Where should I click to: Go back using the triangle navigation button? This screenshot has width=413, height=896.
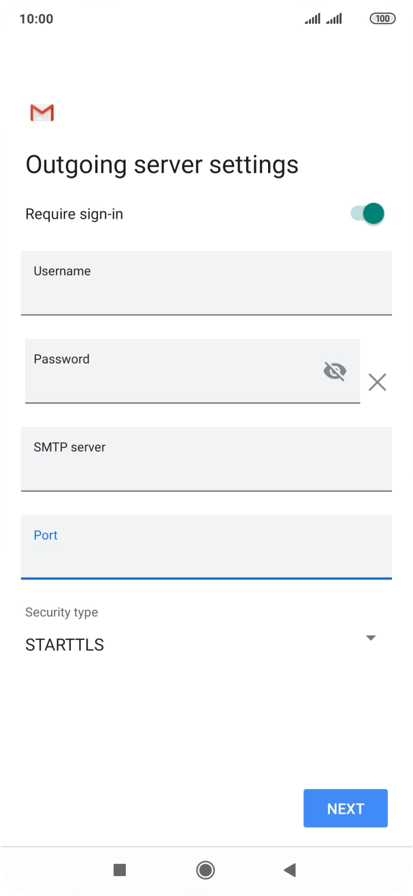click(x=290, y=869)
